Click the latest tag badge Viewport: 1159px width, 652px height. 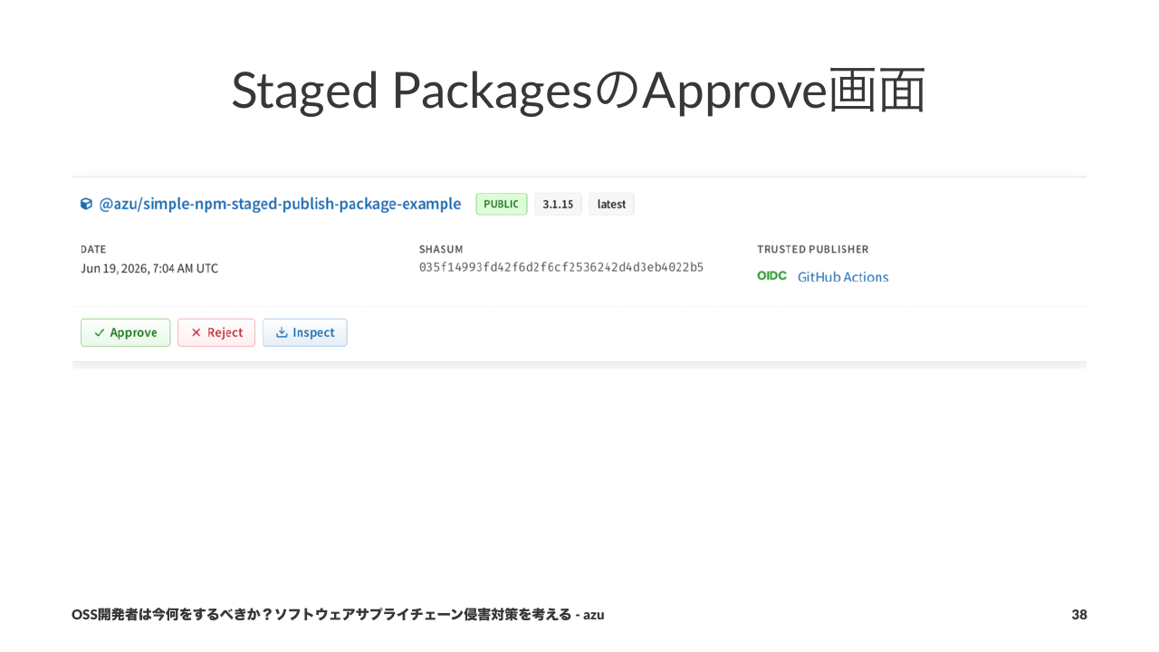coord(611,204)
